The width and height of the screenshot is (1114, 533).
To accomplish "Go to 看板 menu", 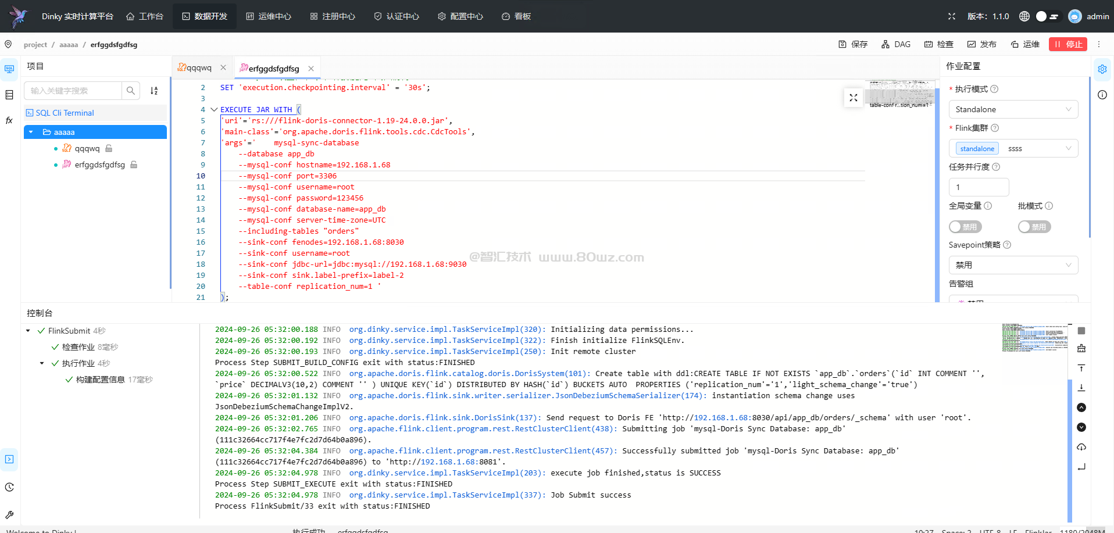I will [x=516, y=16].
